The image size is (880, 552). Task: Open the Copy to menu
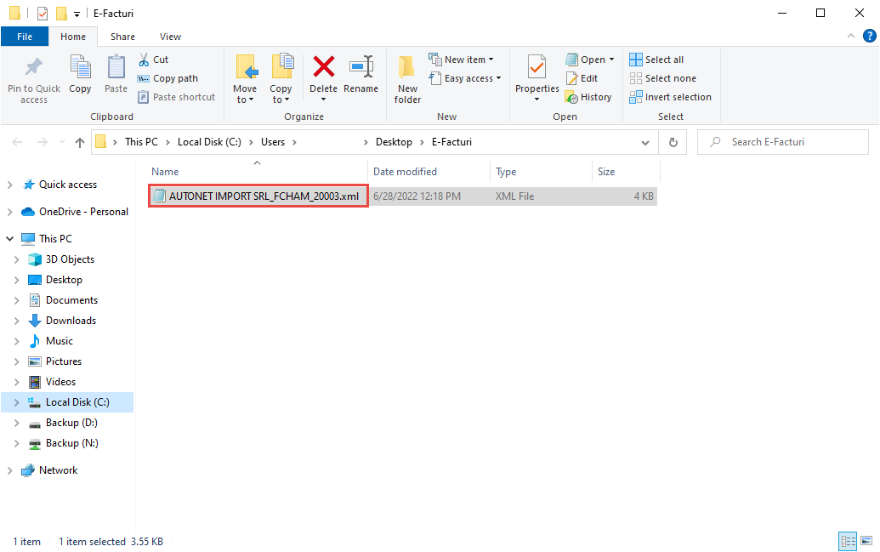pyautogui.click(x=281, y=79)
